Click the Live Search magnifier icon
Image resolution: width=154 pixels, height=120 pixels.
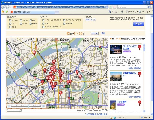pos(149,7)
